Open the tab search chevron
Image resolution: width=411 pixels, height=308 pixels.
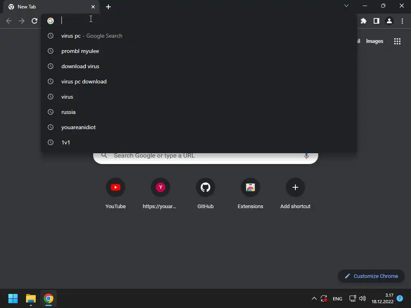[x=346, y=6]
